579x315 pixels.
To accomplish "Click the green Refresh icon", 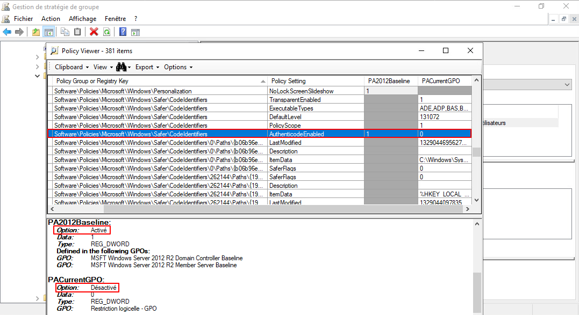I will tap(106, 32).
